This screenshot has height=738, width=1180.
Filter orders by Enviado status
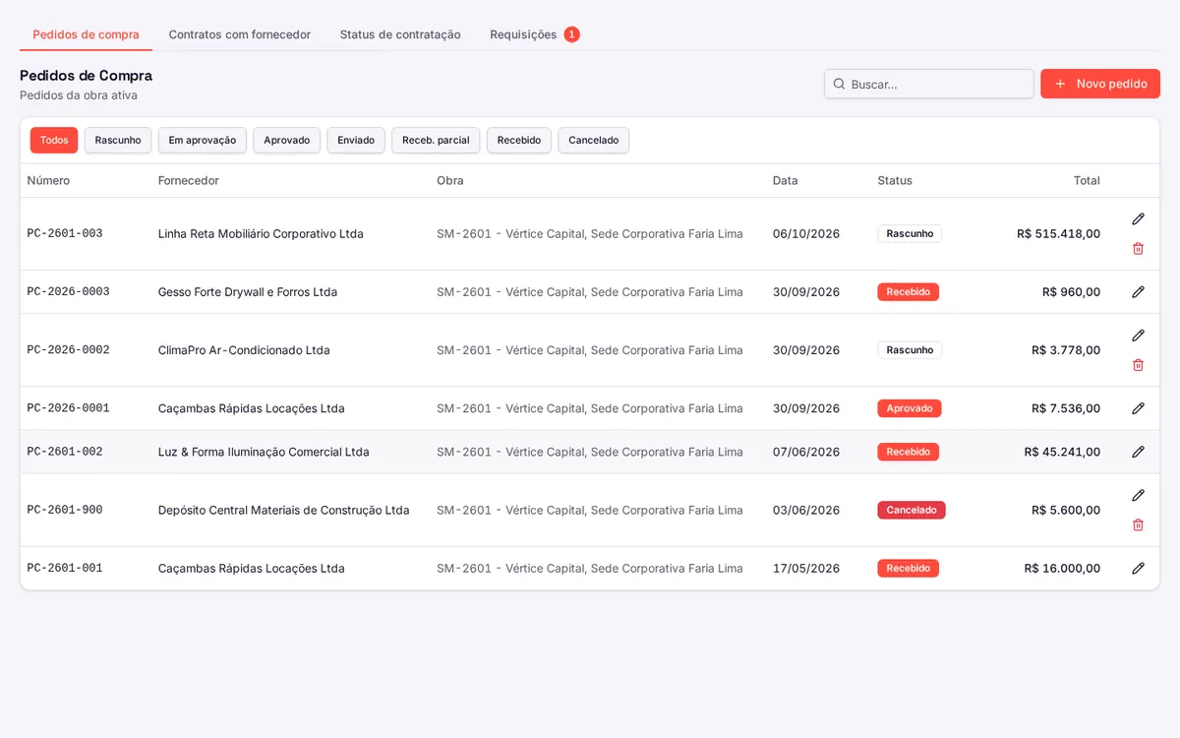tap(356, 140)
